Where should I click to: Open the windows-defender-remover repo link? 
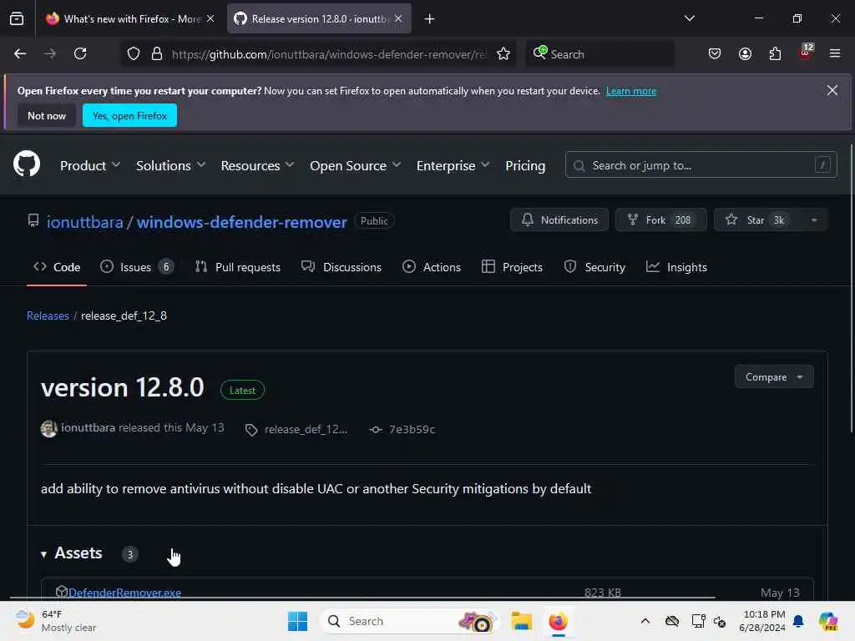[x=241, y=222]
